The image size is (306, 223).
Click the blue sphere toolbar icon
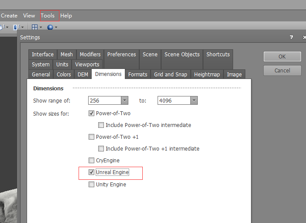point(50,27)
